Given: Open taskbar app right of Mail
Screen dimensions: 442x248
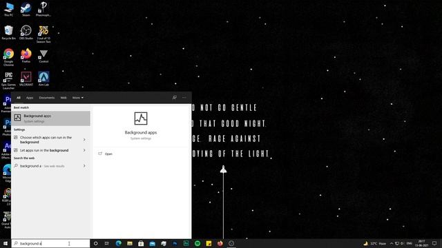Looking at the screenshot, I should tap(164, 243).
